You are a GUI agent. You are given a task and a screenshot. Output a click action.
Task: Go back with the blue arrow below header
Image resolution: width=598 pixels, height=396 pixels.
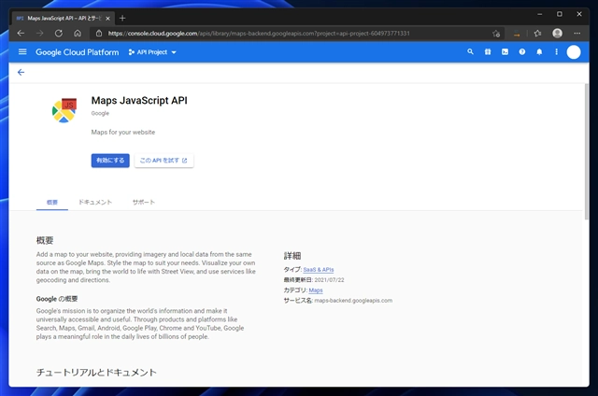(x=21, y=73)
